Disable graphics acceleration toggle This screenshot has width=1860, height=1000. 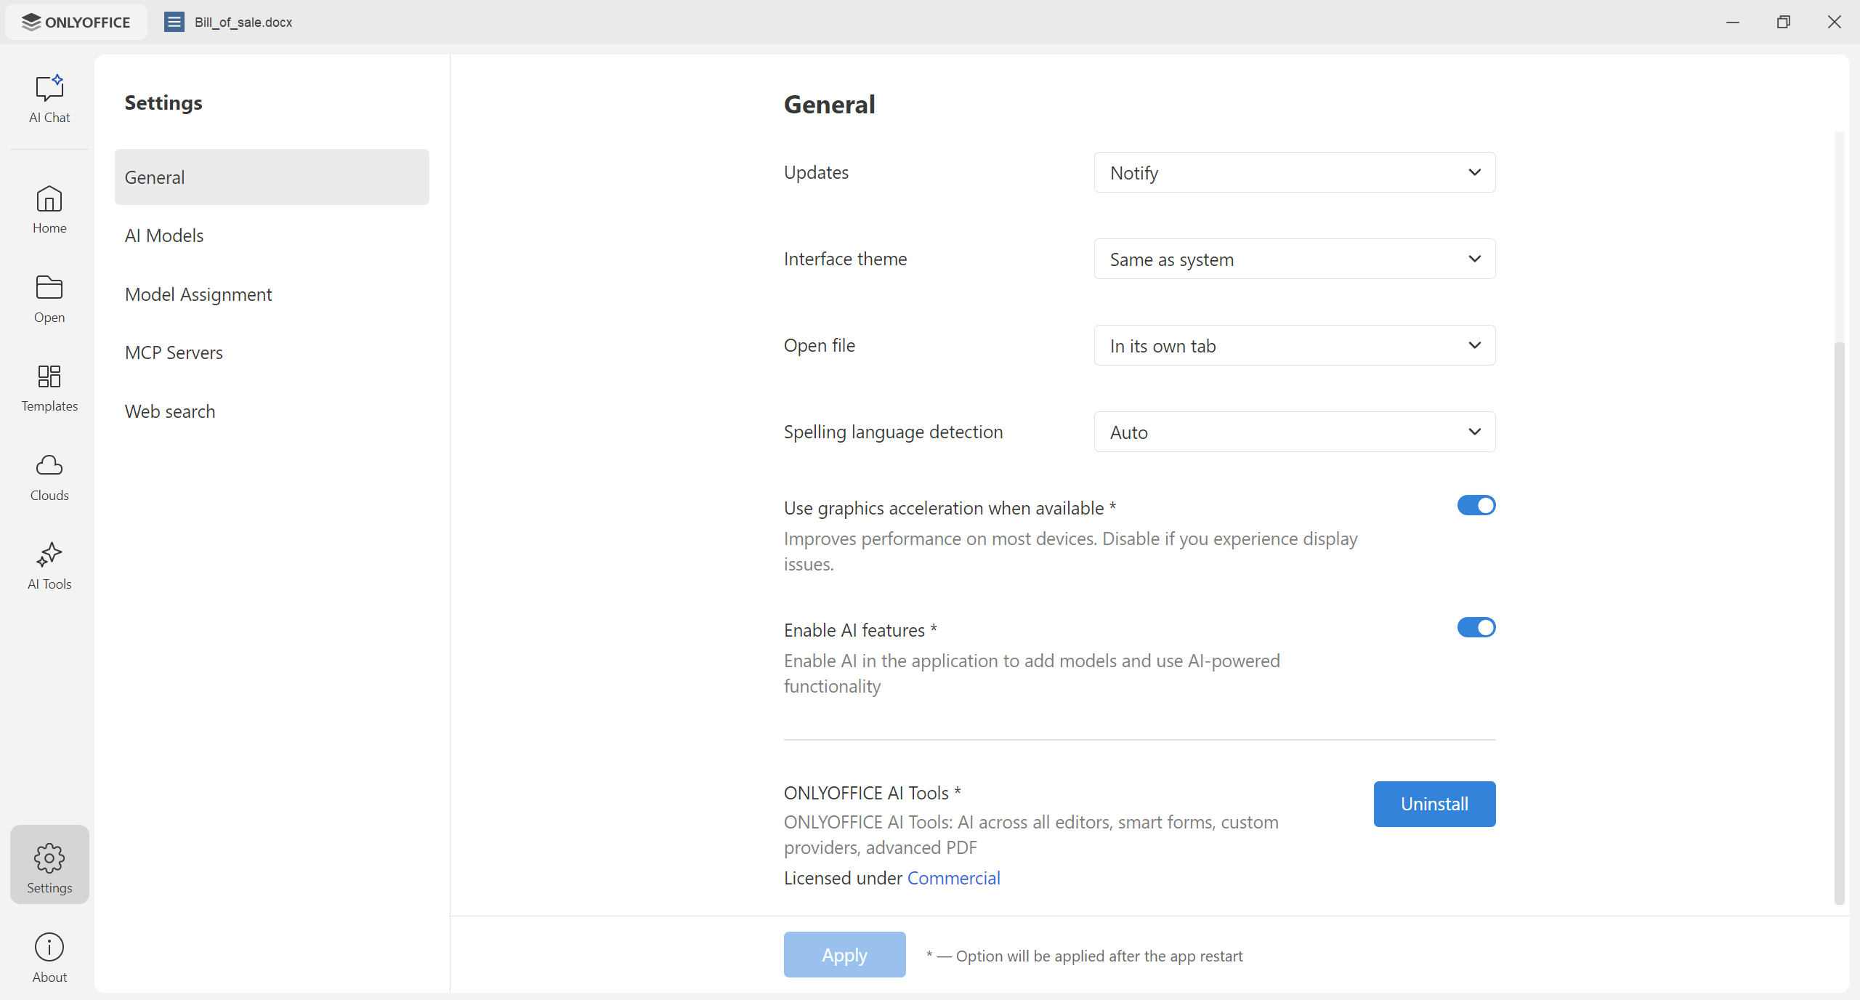pos(1476,506)
